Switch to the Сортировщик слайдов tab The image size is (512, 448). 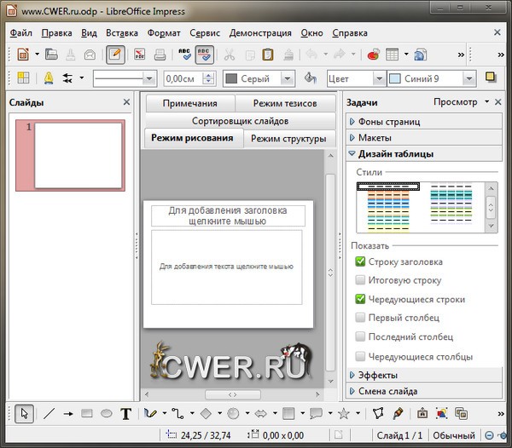click(x=240, y=121)
